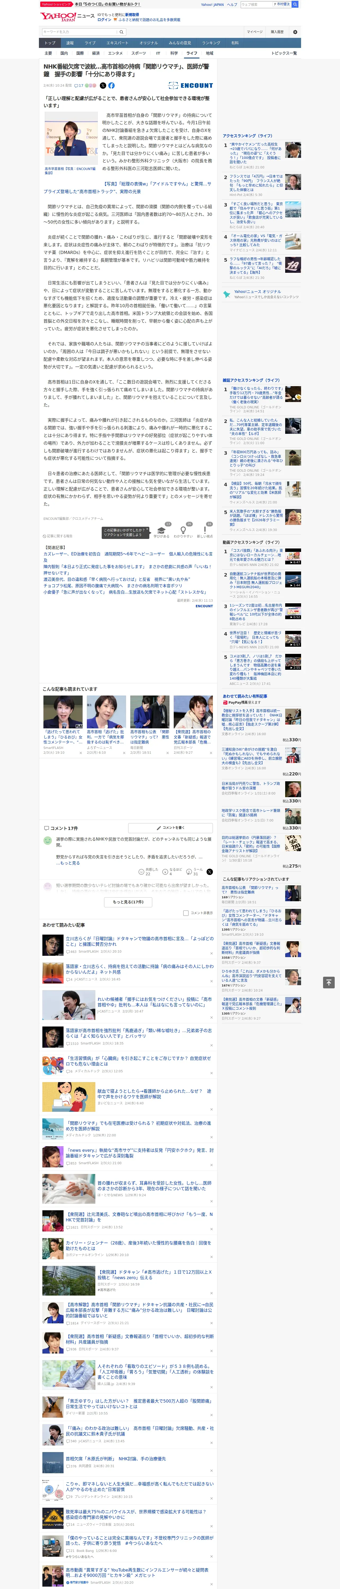
Task: Share first comment on X
Action: click(x=209, y=872)
